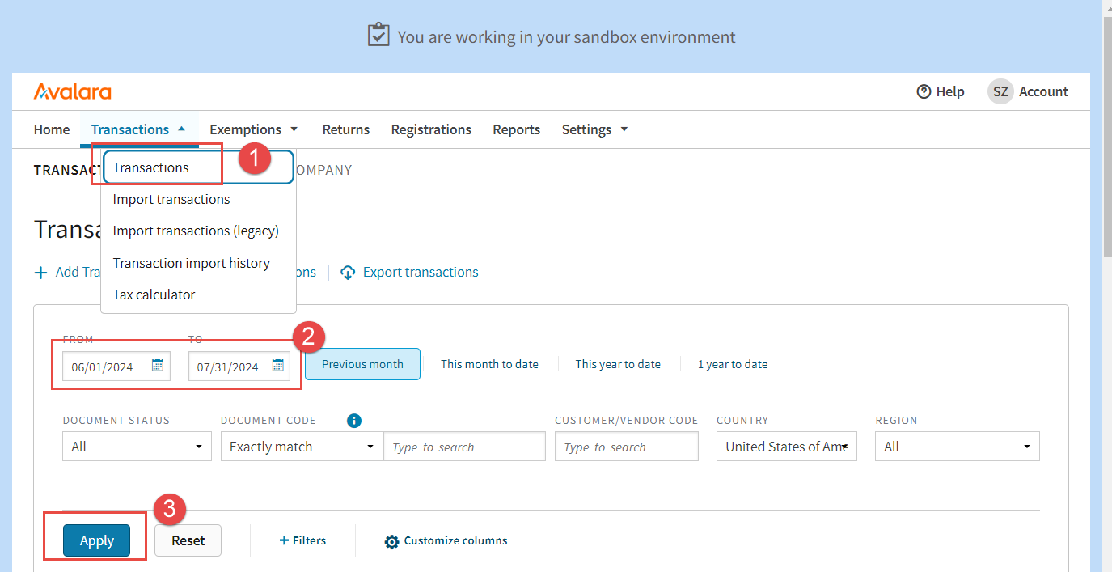Image resolution: width=1112 pixels, height=572 pixels.
Task: Open the Returns tab
Action: tap(345, 129)
